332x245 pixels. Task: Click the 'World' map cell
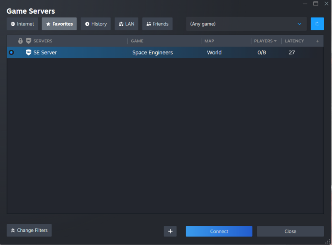(x=214, y=53)
